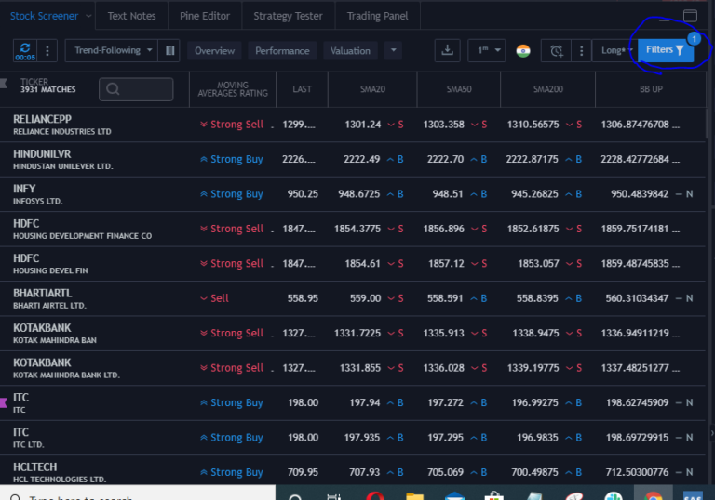Image resolution: width=715 pixels, height=500 pixels.
Task: Open the Strategy Tester tab
Action: [x=289, y=16]
